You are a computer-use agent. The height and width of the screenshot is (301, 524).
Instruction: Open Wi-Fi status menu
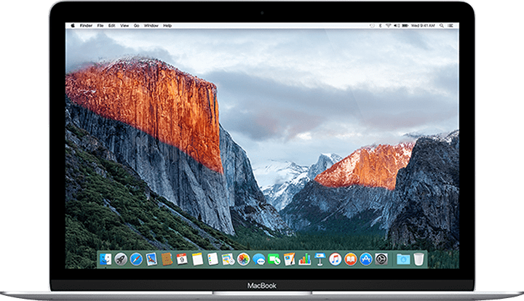(388, 25)
